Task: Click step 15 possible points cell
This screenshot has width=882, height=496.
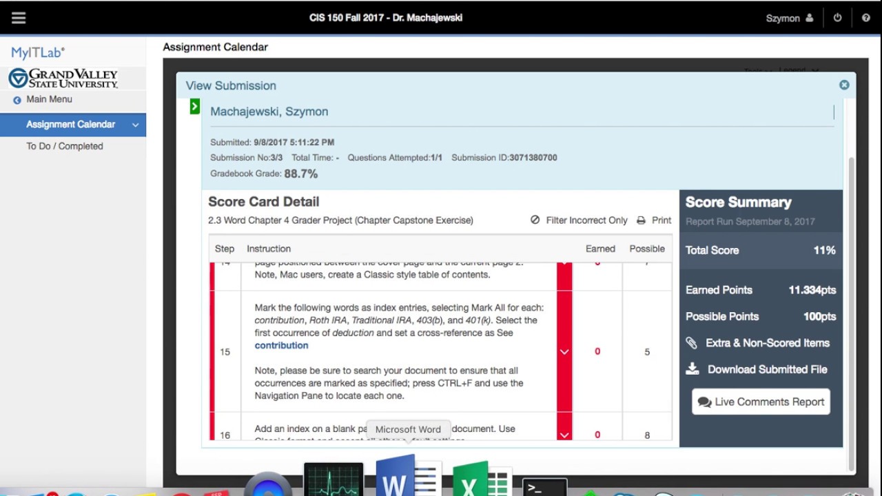Action: coord(647,352)
